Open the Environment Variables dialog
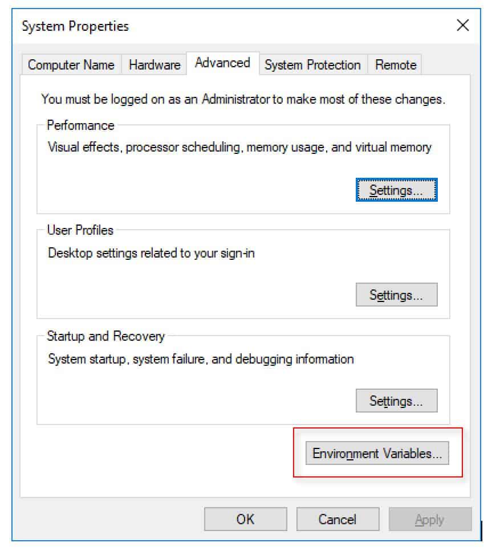This screenshot has height=555, width=496. coord(377,453)
